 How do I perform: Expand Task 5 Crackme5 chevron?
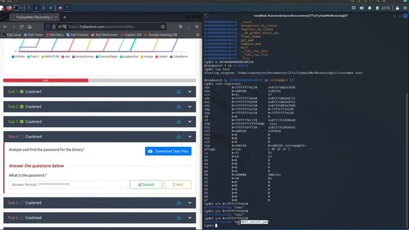(x=190, y=203)
